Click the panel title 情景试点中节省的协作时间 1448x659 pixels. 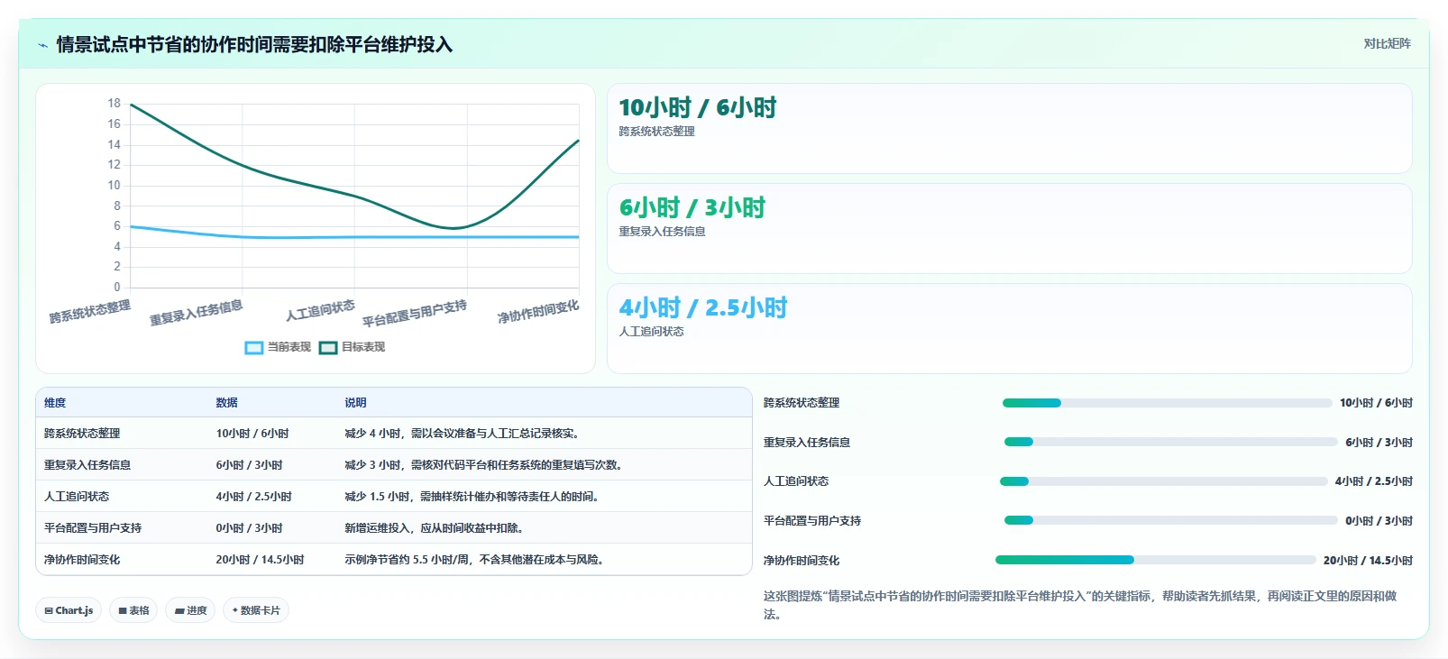254,44
